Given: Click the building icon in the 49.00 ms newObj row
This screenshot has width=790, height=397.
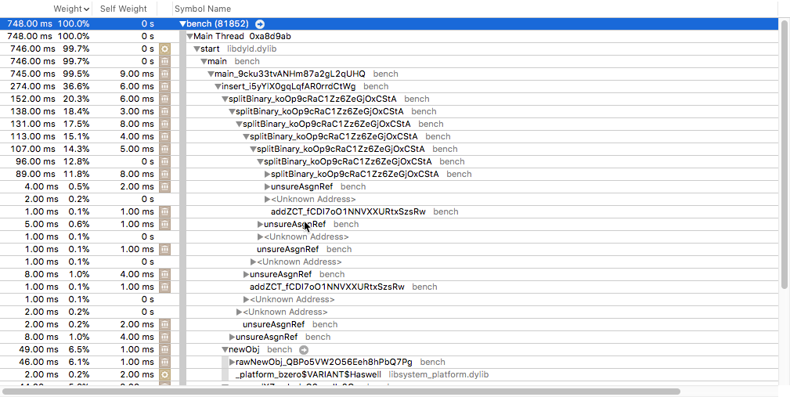Looking at the screenshot, I should (x=164, y=350).
